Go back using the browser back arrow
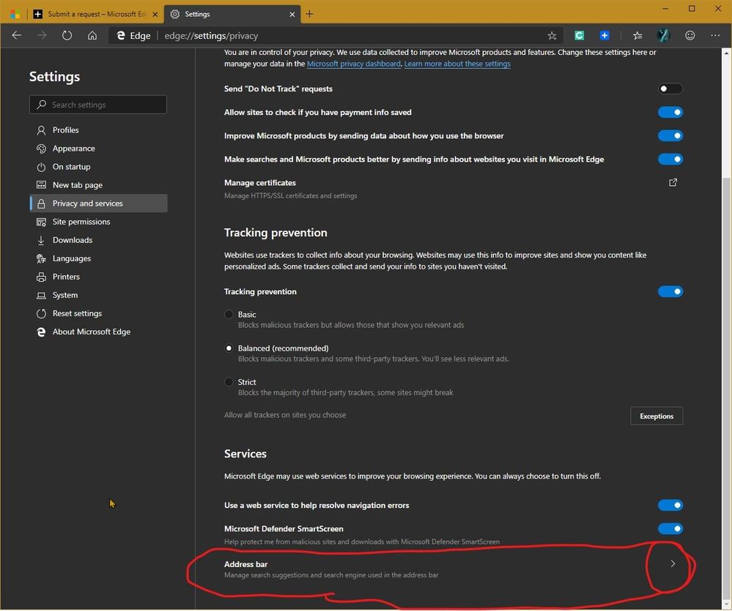 17,35
